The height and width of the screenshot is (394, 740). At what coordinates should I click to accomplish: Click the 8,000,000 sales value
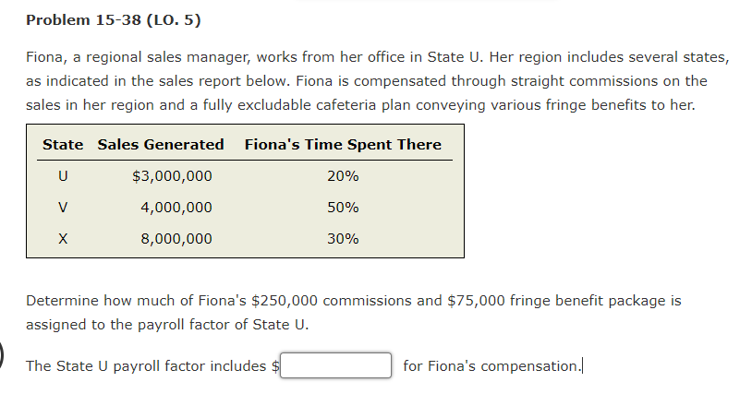coord(176,239)
